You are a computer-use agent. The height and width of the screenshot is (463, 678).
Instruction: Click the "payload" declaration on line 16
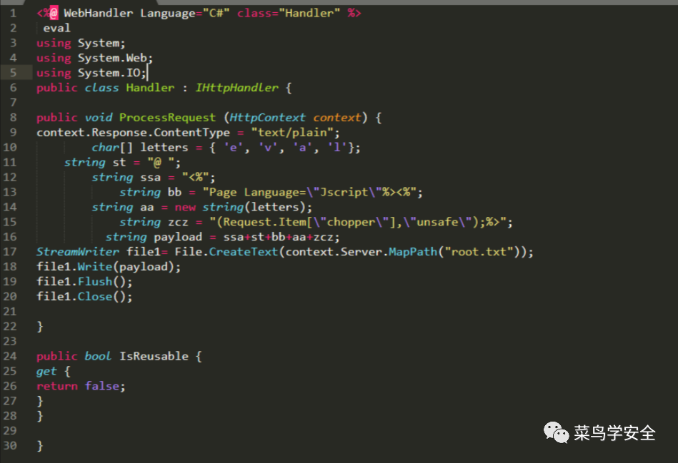pyautogui.click(x=178, y=237)
